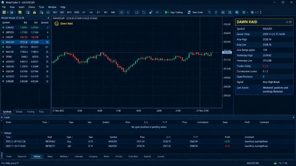Switch to the Journal tab
296x166 pixels.
coord(161,156)
